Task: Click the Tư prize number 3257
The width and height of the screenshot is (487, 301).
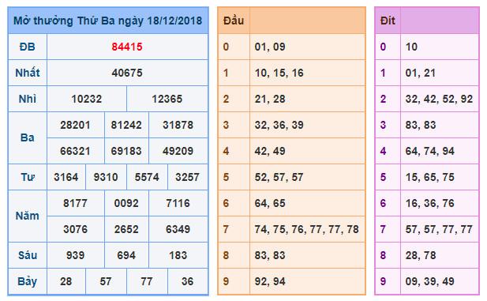Action: click(x=187, y=178)
